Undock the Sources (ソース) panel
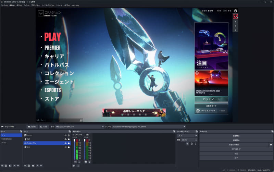Viewport: 274px width, 172px height. 70,132
